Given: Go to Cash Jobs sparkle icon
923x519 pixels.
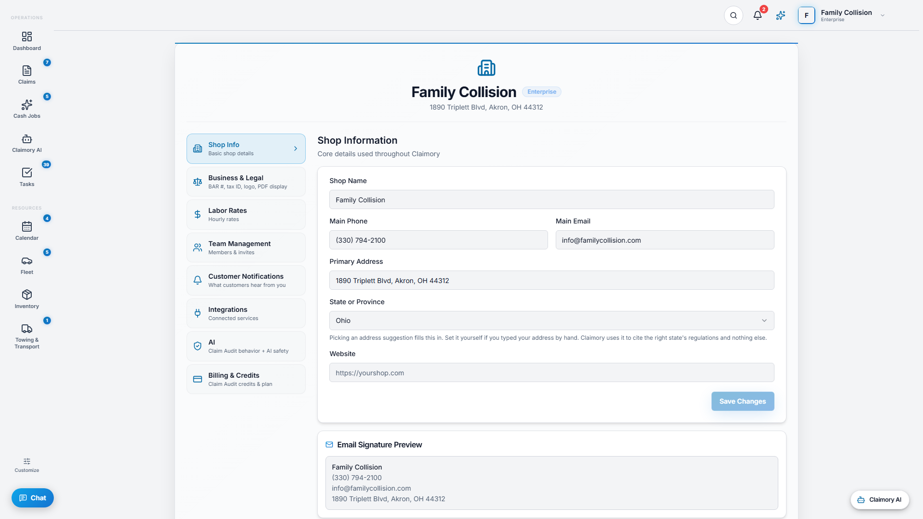Looking at the screenshot, I should 27,105.
